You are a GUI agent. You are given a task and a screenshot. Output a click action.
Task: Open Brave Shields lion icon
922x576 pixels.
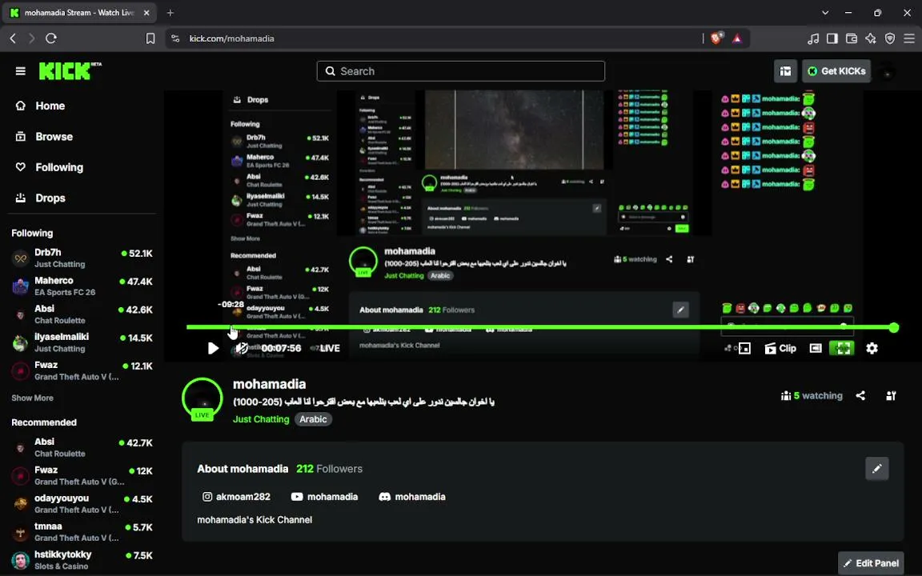point(716,38)
